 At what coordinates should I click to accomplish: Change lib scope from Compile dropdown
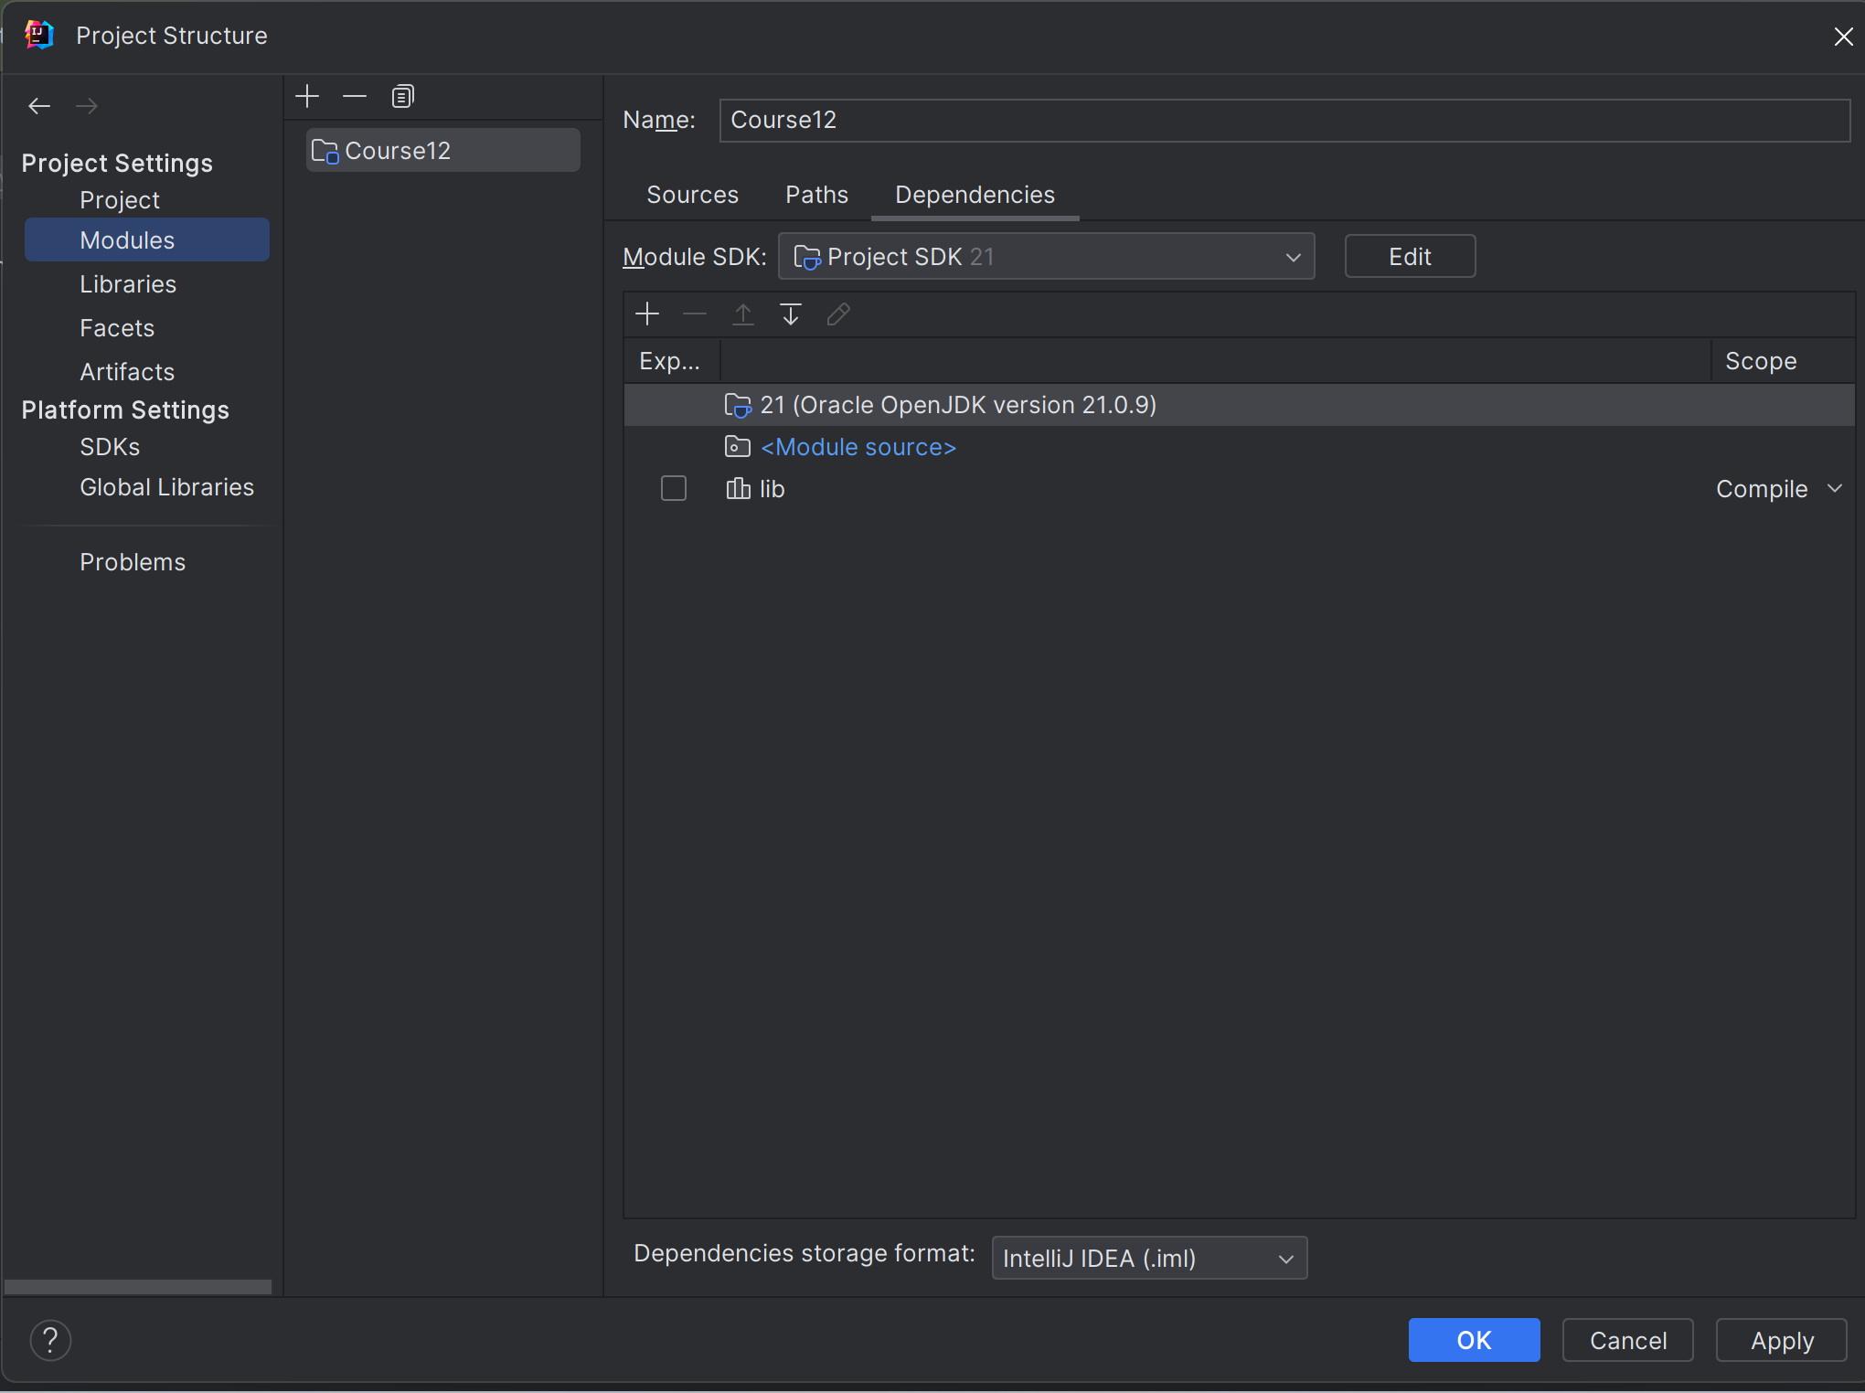1779,489
